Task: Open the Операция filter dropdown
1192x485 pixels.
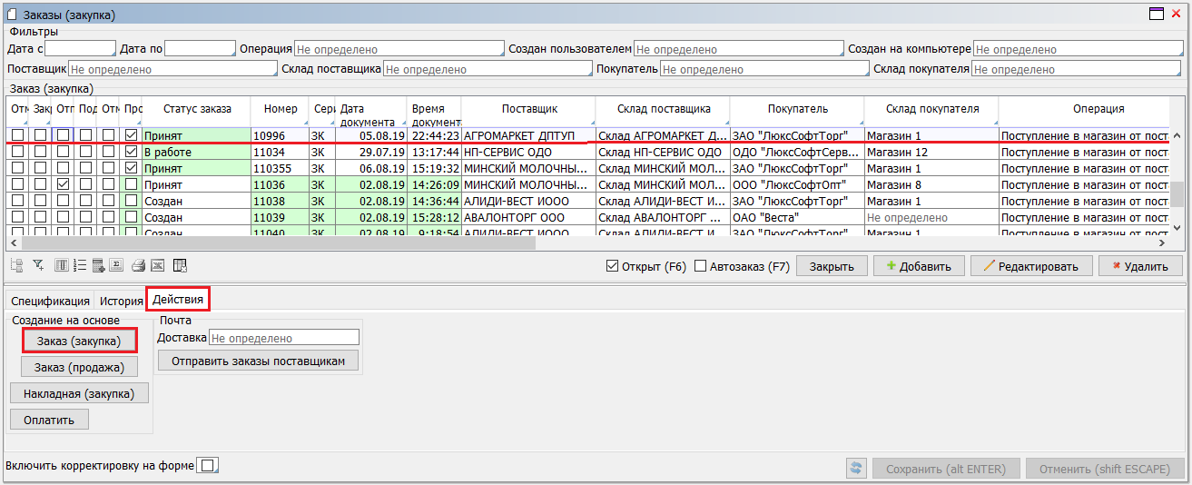Action: (399, 49)
